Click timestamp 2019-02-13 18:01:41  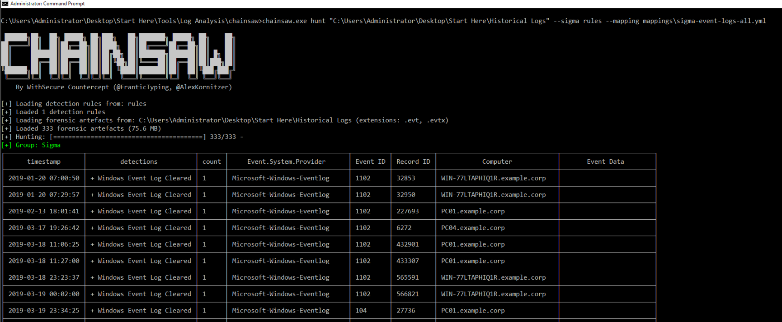click(x=44, y=211)
